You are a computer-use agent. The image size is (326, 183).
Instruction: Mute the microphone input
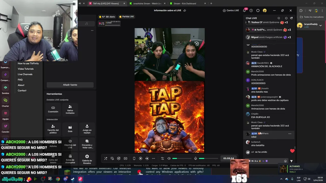(196, 158)
